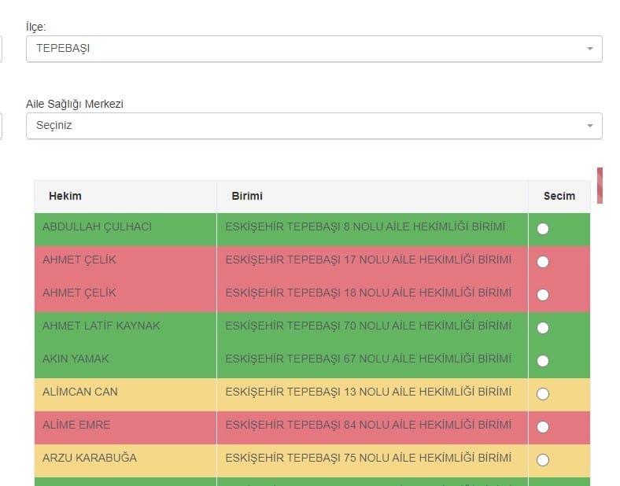The width and height of the screenshot is (620, 486).
Task: Click the ALİME EMRE name cell
Action: pyautogui.click(x=76, y=425)
